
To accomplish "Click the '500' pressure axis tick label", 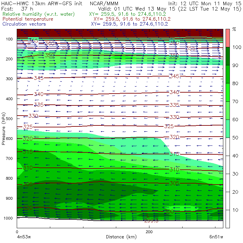I will tap(9, 119).
